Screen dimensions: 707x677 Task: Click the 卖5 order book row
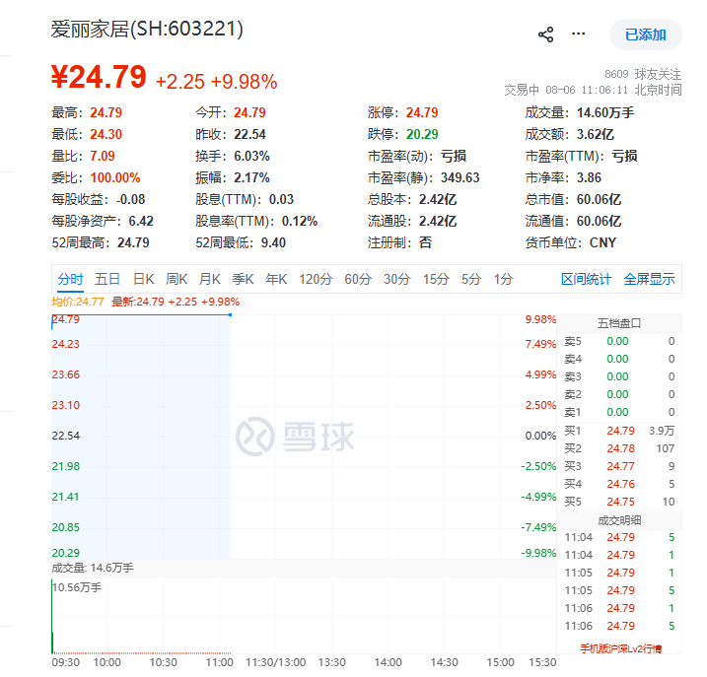[619, 341]
